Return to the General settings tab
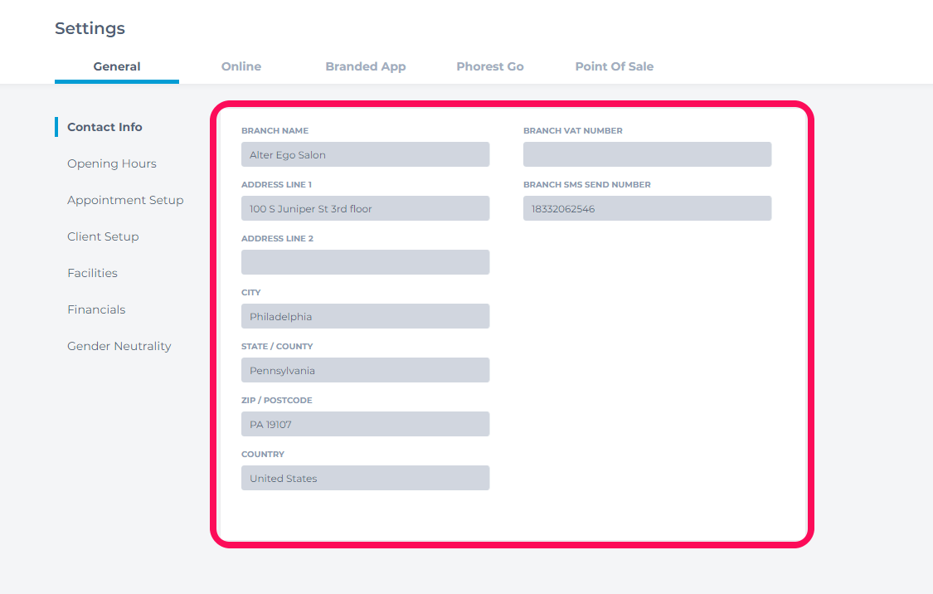 [116, 66]
